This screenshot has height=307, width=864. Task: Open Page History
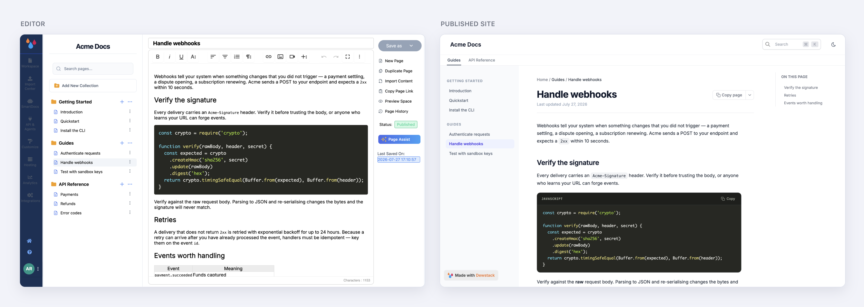point(393,111)
